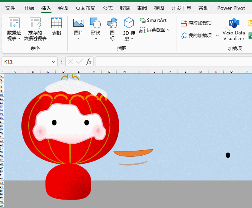Screen dimensions: 252x208
Task: Click the formula bar three-dot resize handle
Action: 61,62
